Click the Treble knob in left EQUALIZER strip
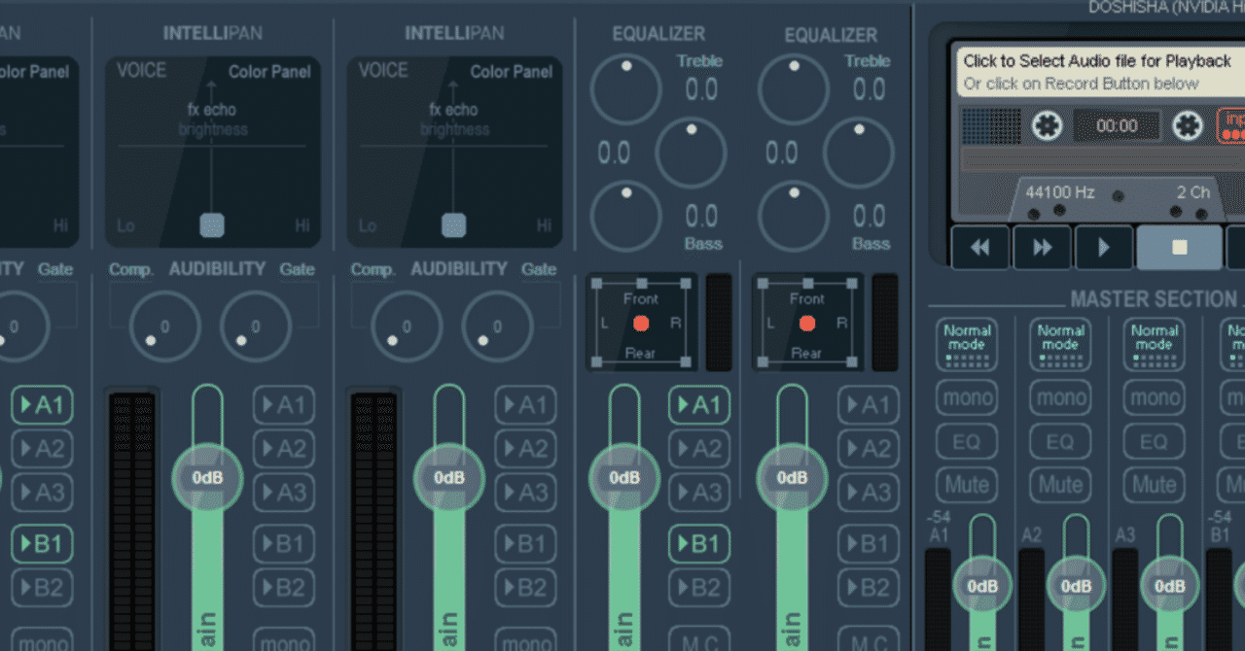Image resolution: width=1245 pixels, height=651 pixels. click(x=626, y=90)
